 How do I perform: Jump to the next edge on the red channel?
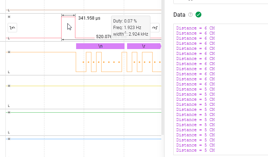155,28
